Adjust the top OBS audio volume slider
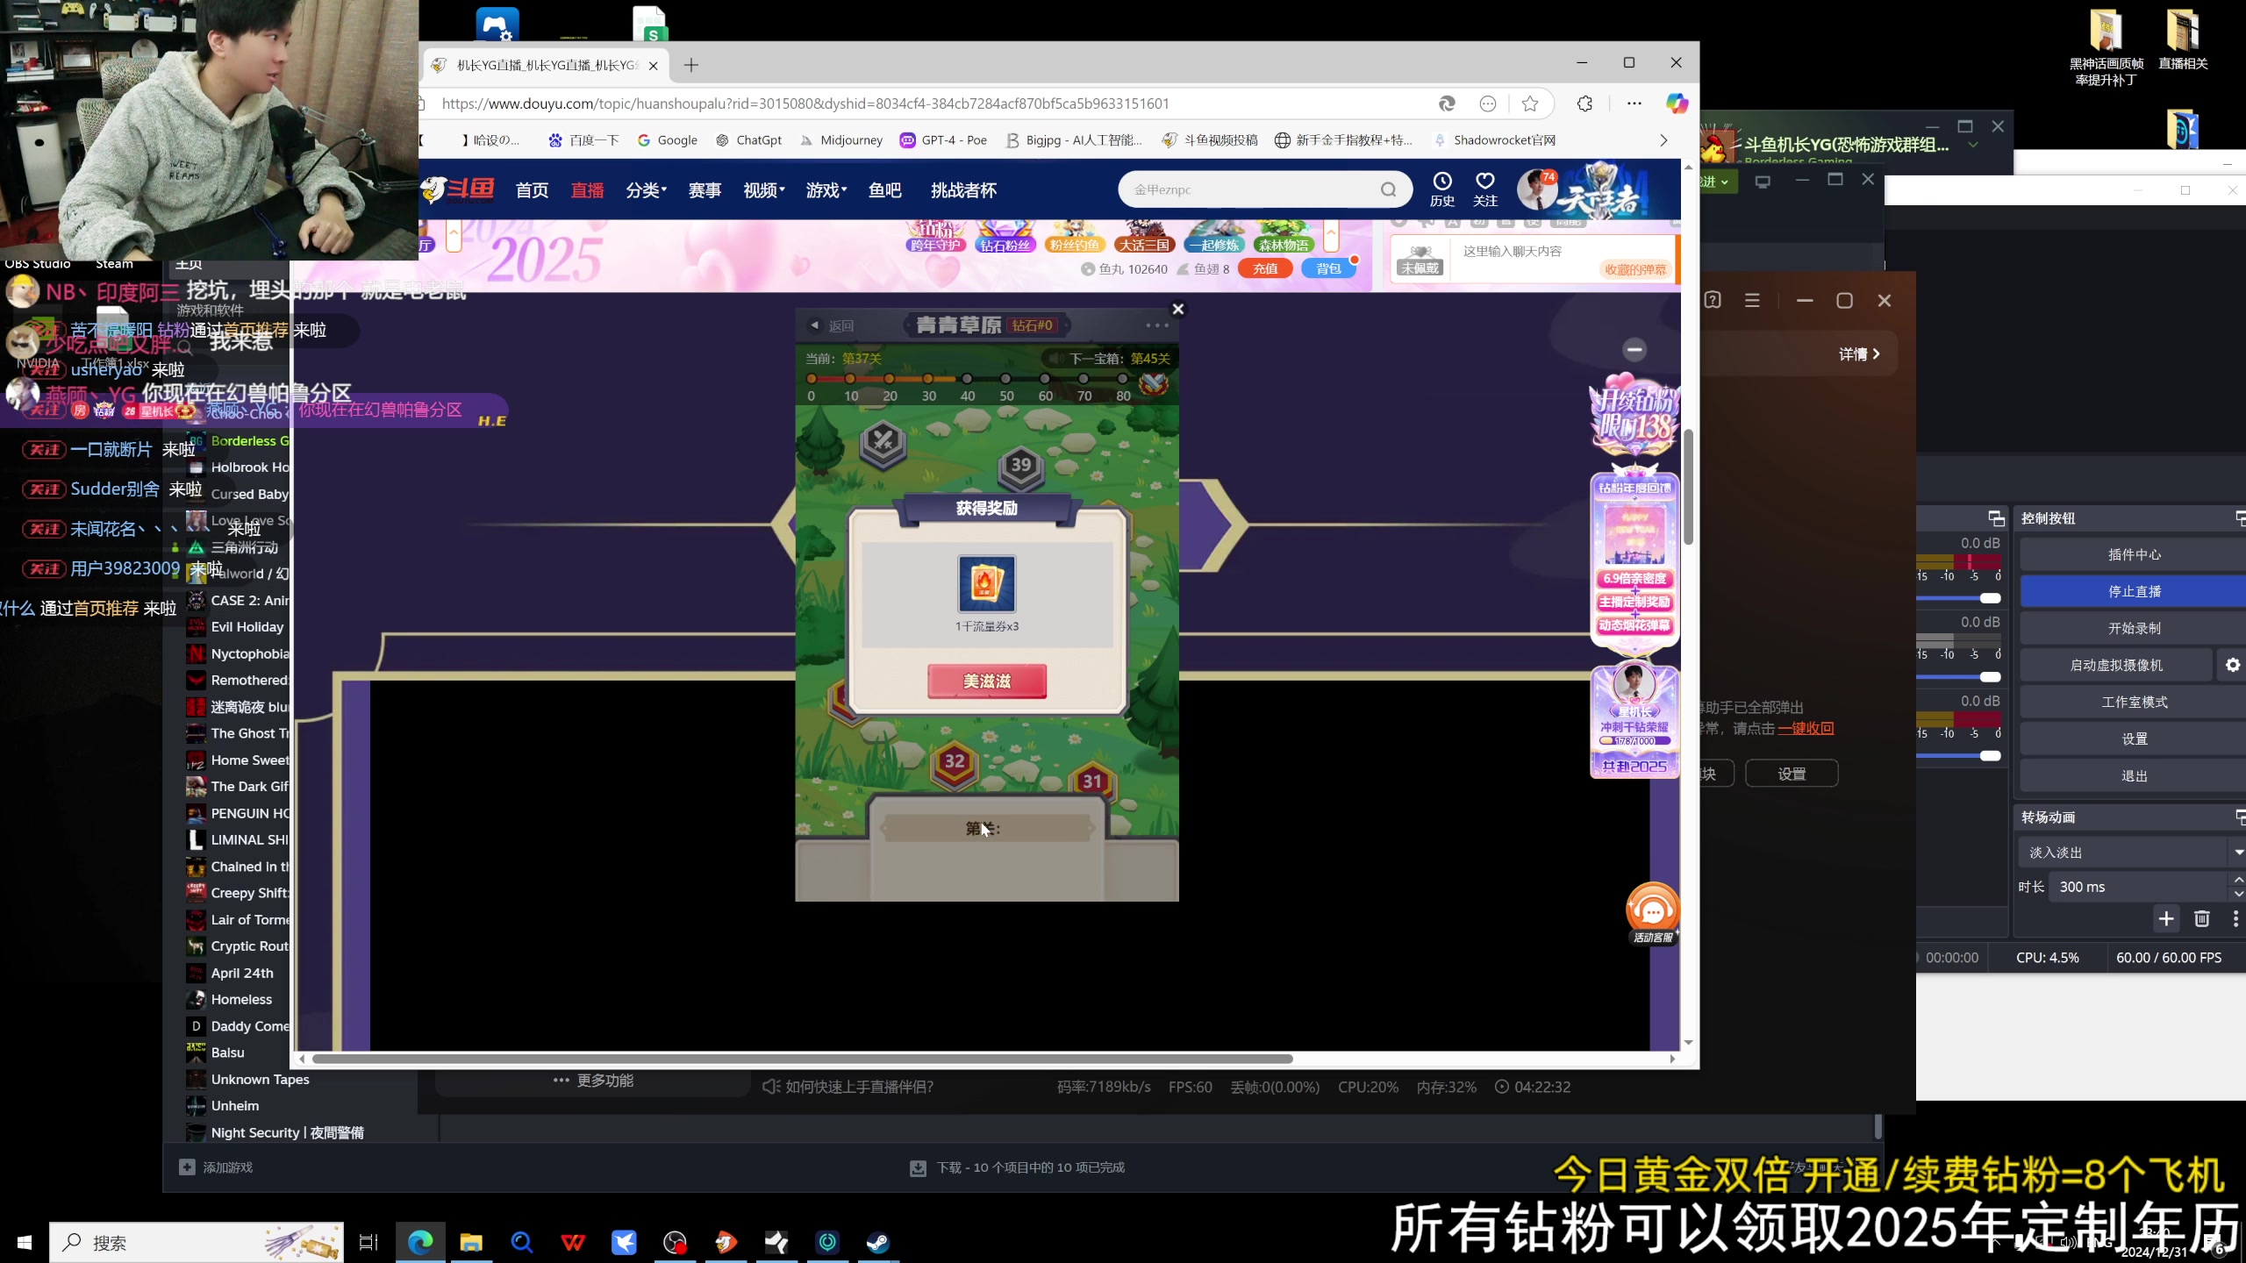The image size is (2246, 1263). coord(1990,598)
